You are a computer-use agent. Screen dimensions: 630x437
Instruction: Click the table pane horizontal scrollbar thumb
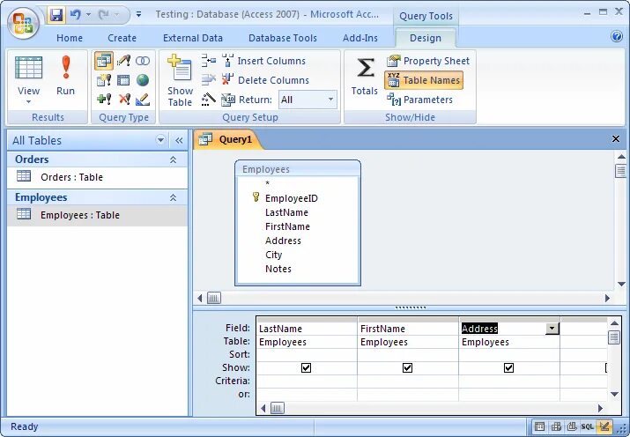click(214, 298)
